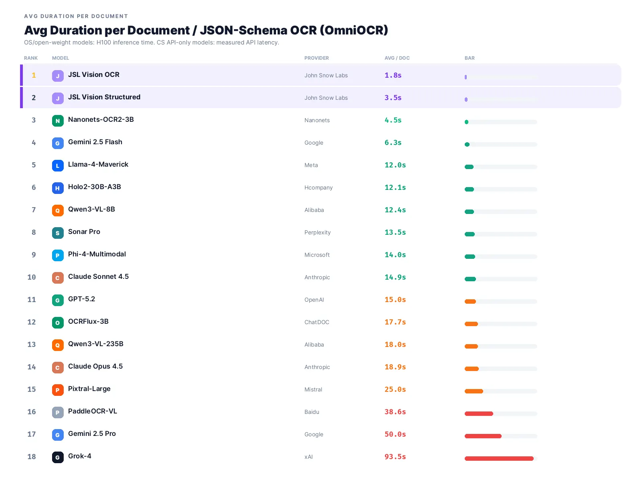641x486 pixels.
Task: Click the gray P icon for PaddleOCR-VL
Action: [x=58, y=412]
